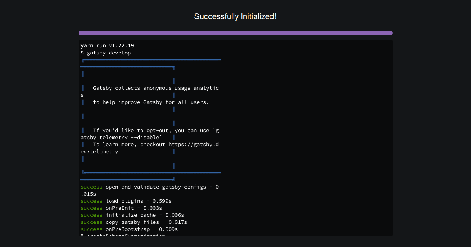
Task: Click the 'ev/telemetry' line
Action: click(x=99, y=151)
